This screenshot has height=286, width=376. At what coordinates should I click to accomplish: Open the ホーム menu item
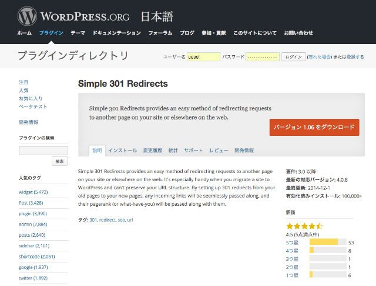click(25, 33)
